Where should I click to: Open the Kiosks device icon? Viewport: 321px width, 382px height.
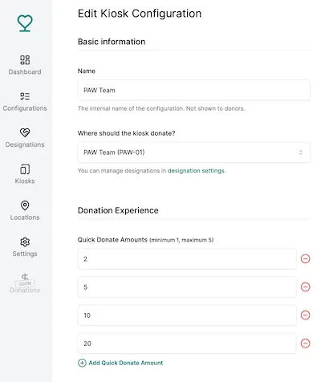[x=25, y=169]
